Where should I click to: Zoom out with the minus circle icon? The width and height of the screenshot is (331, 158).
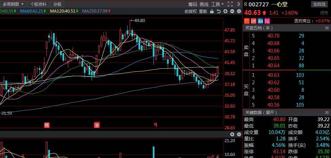pyautogui.click(x=232, y=11)
